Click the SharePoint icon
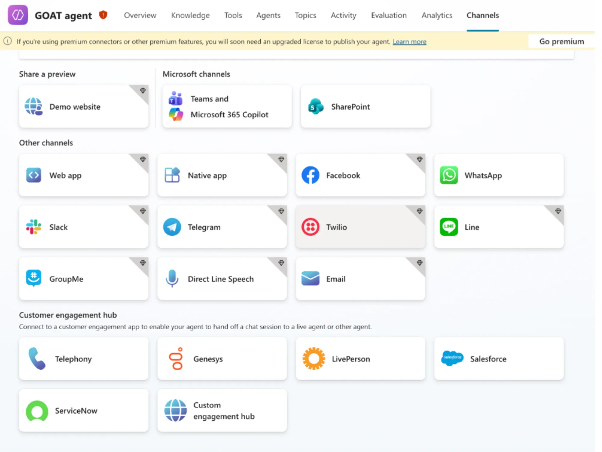The width and height of the screenshot is (602, 452). point(316,106)
